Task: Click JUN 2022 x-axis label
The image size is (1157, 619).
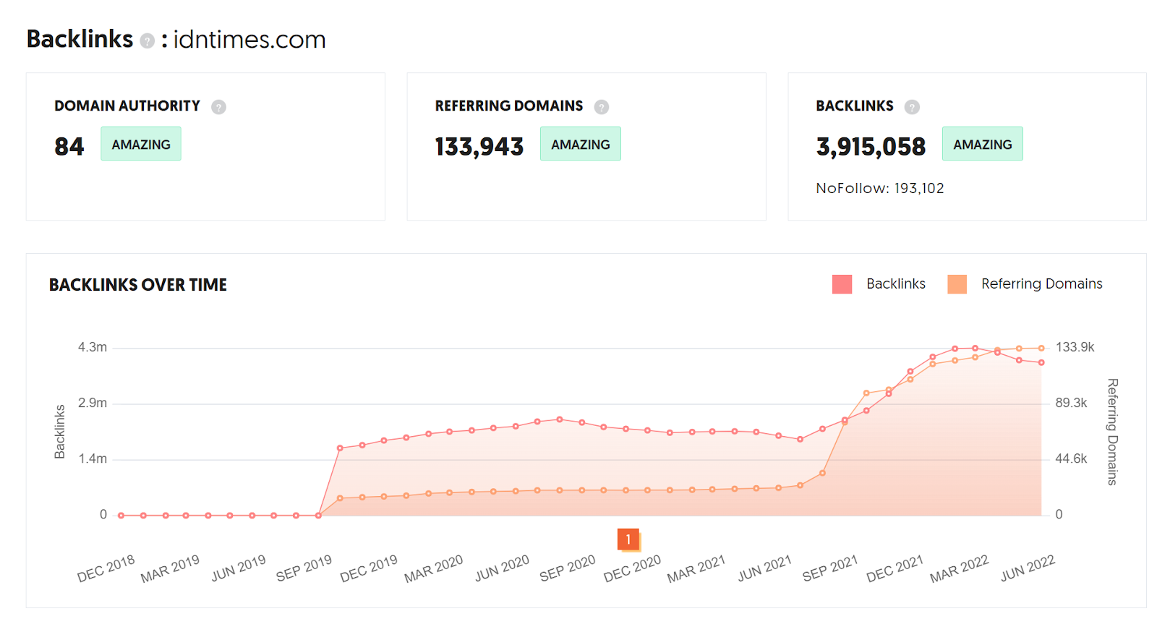Action: click(1028, 568)
